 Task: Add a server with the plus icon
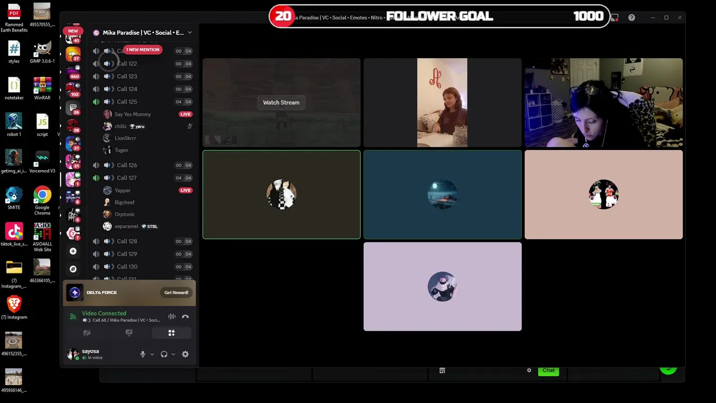tap(73, 251)
